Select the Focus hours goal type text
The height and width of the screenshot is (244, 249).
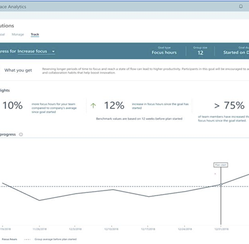point(164,52)
